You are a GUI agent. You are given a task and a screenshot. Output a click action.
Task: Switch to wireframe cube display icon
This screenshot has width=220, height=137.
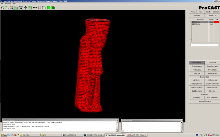pos(39,8)
